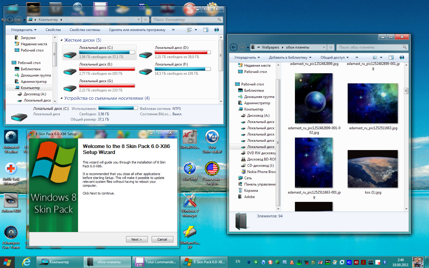Switch to 8 Skin Pack taskbar button
Viewport: 429px width, 268px height.
(204, 262)
